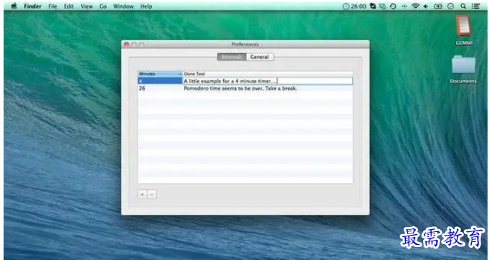The image size is (489, 260).
Task: Close the Preferences window
Action: point(127,45)
